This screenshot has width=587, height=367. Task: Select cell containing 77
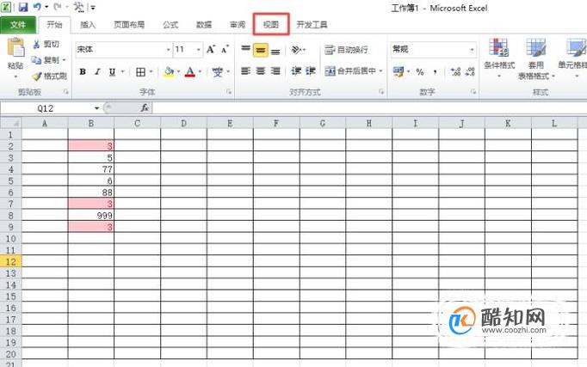click(91, 169)
